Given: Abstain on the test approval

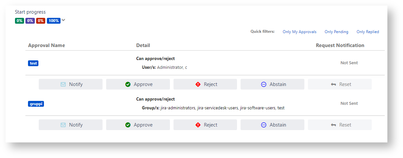Looking at the screenshot, I should pos(272,84).
